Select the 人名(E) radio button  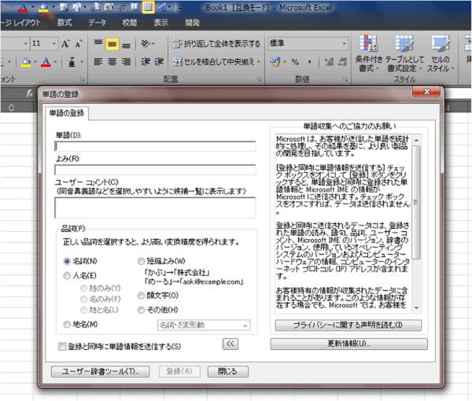[67, 275]
